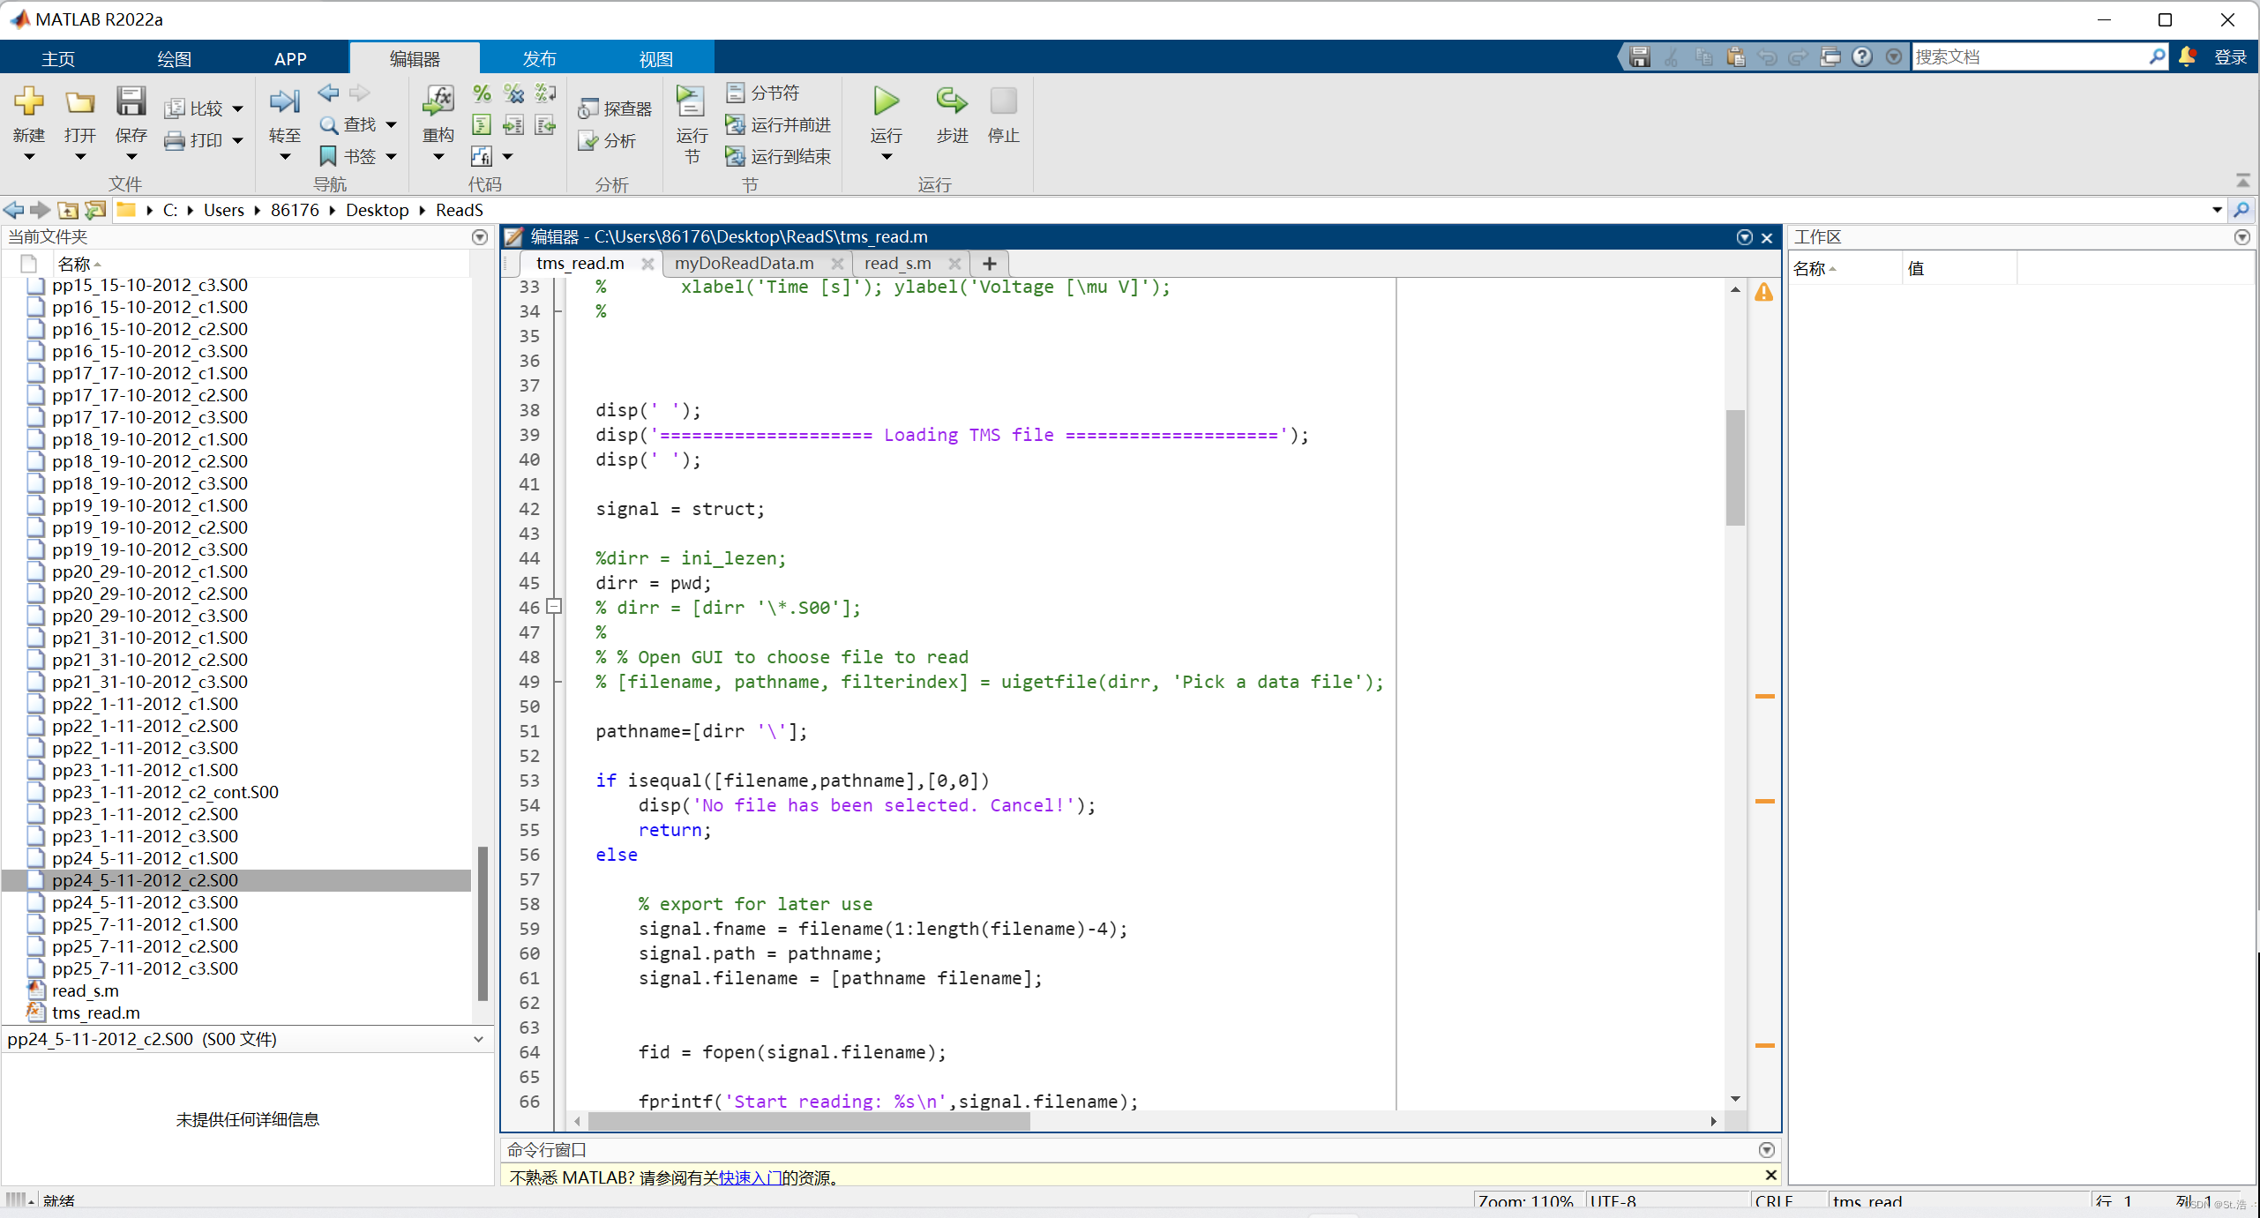This screenshot has width=2260, height=1218.
Task: Click Run to End (运行到结束) button
Action: point(780,157)
